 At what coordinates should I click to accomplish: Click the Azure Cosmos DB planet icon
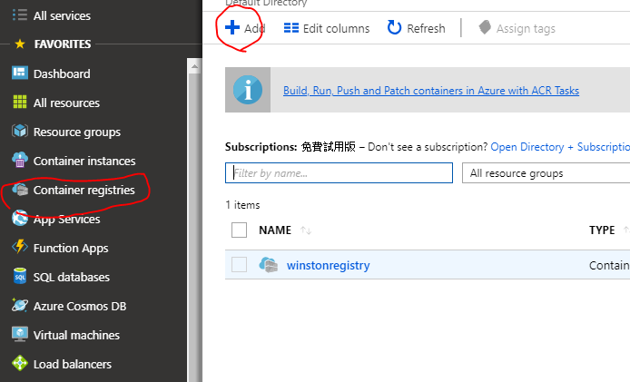(20, 305)
